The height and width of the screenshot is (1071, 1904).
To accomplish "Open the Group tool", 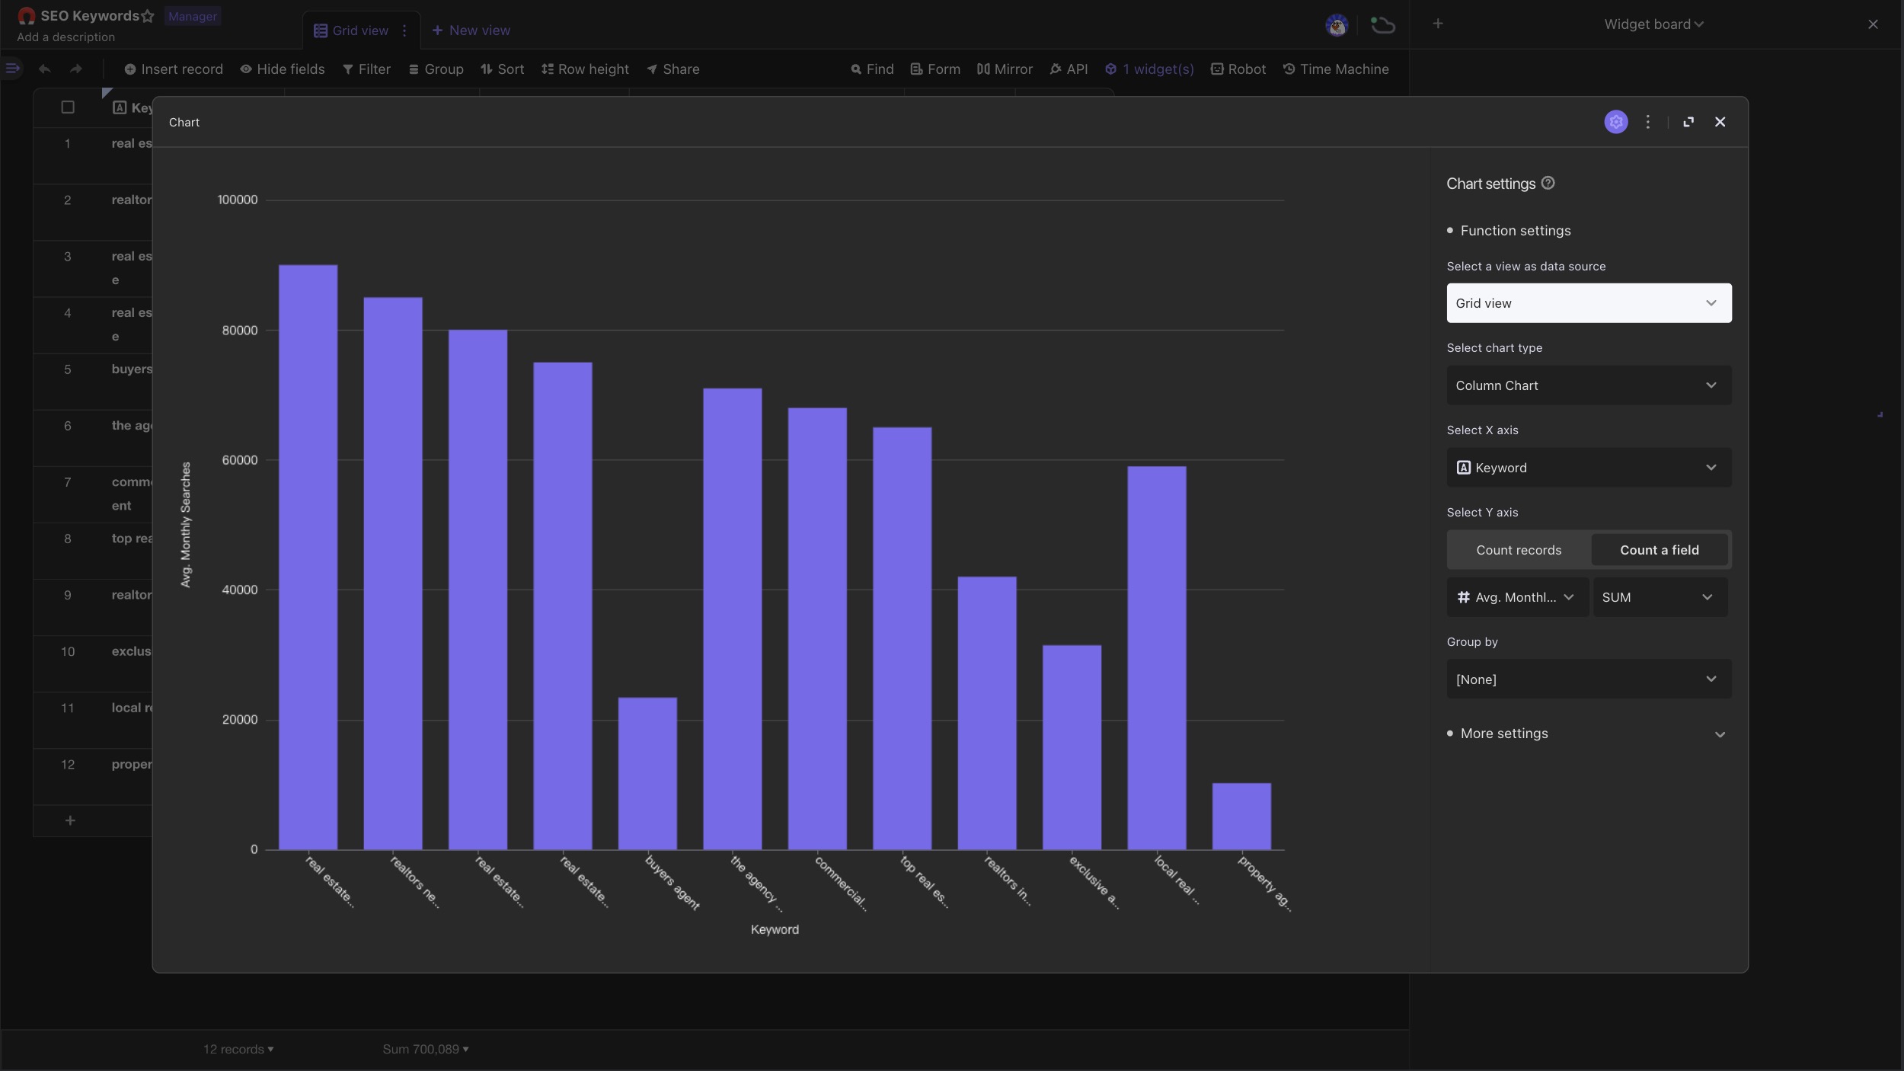I will pos(436,69).
